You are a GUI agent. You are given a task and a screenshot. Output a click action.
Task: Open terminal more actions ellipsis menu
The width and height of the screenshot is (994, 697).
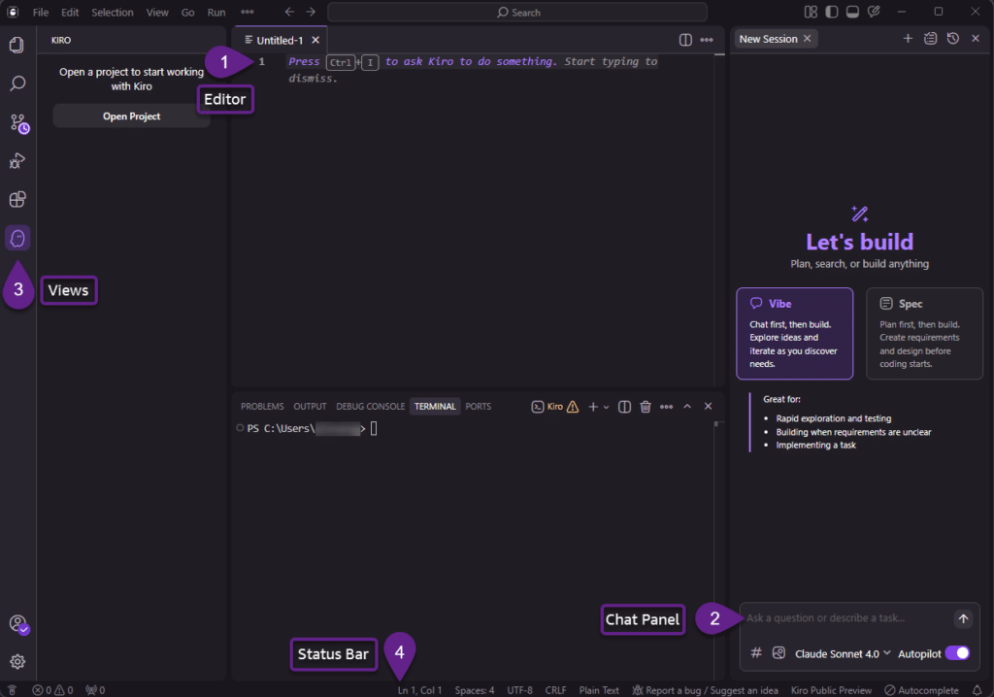[x=667, y=406]
